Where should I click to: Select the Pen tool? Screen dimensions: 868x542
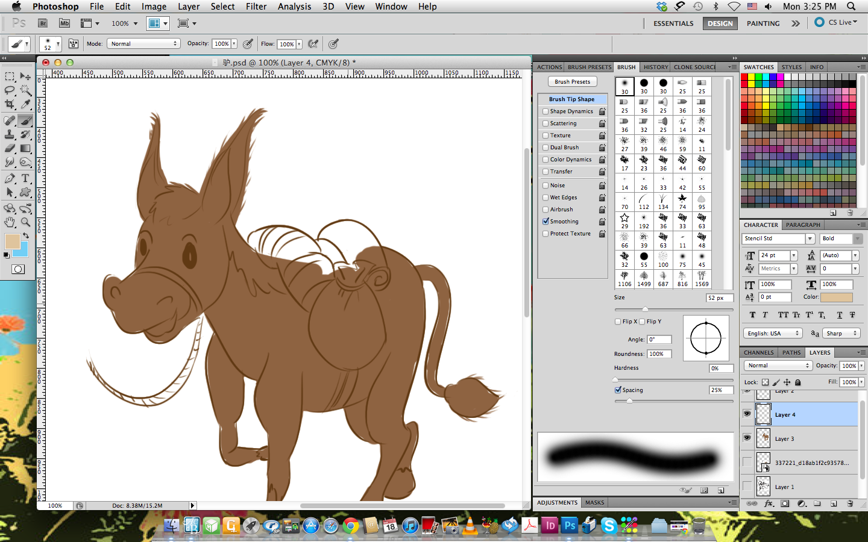click(x=10, y=178)
